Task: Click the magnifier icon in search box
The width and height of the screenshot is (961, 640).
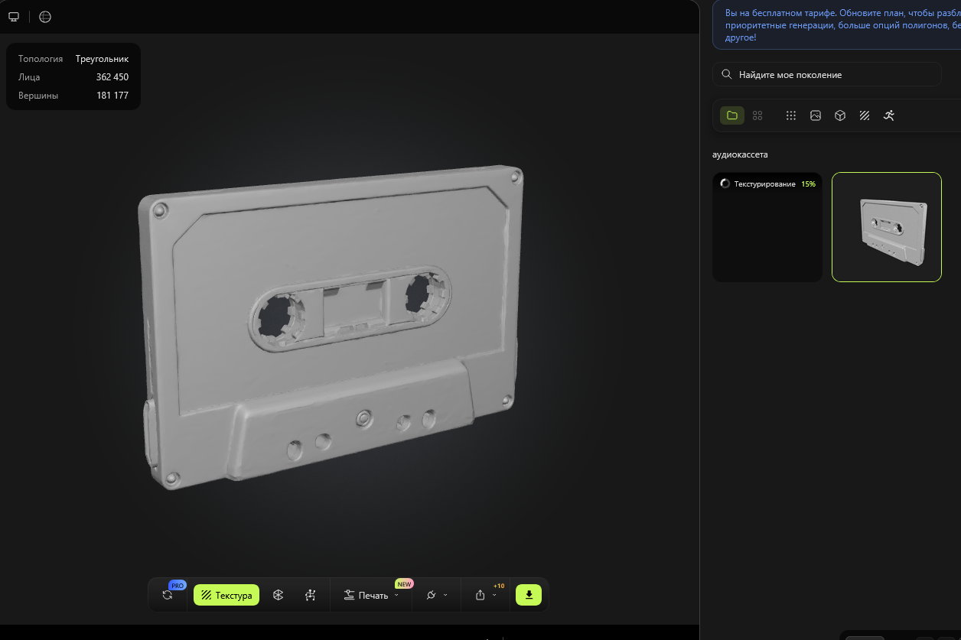Action: (727, 74)
